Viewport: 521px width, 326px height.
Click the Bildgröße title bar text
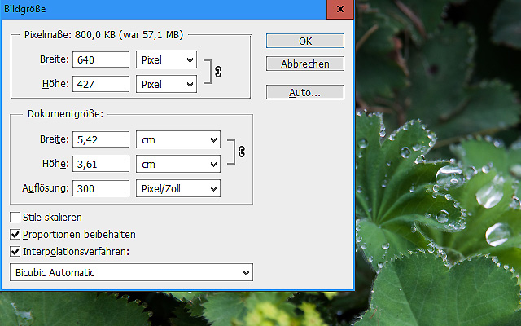[x=25, y=9]
